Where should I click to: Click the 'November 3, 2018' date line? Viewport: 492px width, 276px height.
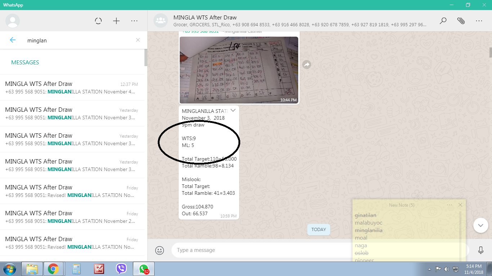pyautogui.click(x=203, y=118)
